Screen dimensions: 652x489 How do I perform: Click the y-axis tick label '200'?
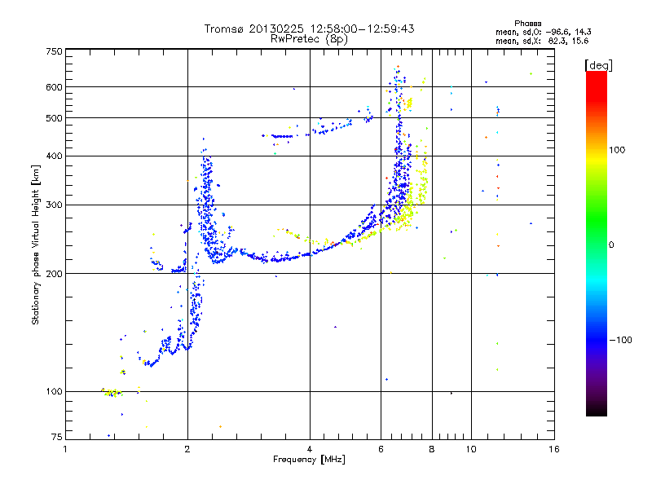(x=54, y=274)
